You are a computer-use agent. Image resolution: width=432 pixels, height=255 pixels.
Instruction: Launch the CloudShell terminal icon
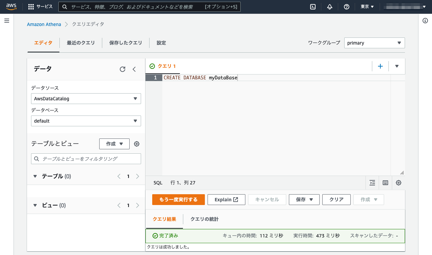313,7
